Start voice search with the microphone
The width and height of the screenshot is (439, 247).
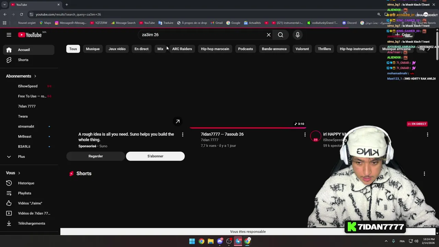[x=297, y=35]
